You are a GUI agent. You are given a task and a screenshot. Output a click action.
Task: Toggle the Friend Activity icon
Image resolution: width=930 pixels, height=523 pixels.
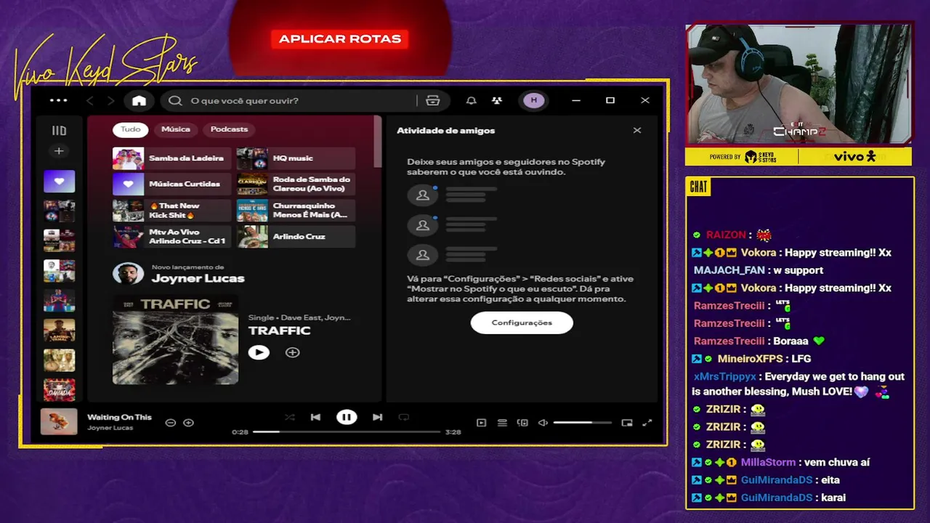tap(496, 101)
